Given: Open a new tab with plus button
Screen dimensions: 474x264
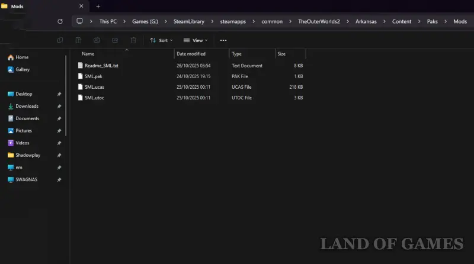Looking at the screenshot, I should 98,6.
